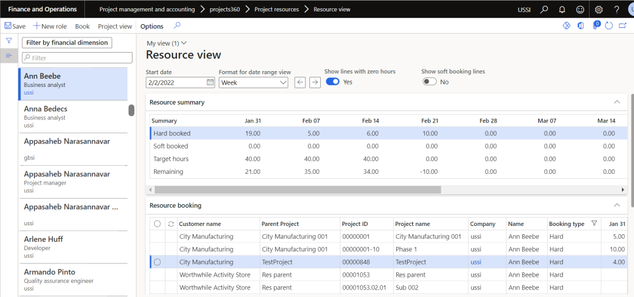Screen dimensions: 634x297
Task: Toggle Show lines with zero hours
Action: pyautogui.click(x=332, y=82)
